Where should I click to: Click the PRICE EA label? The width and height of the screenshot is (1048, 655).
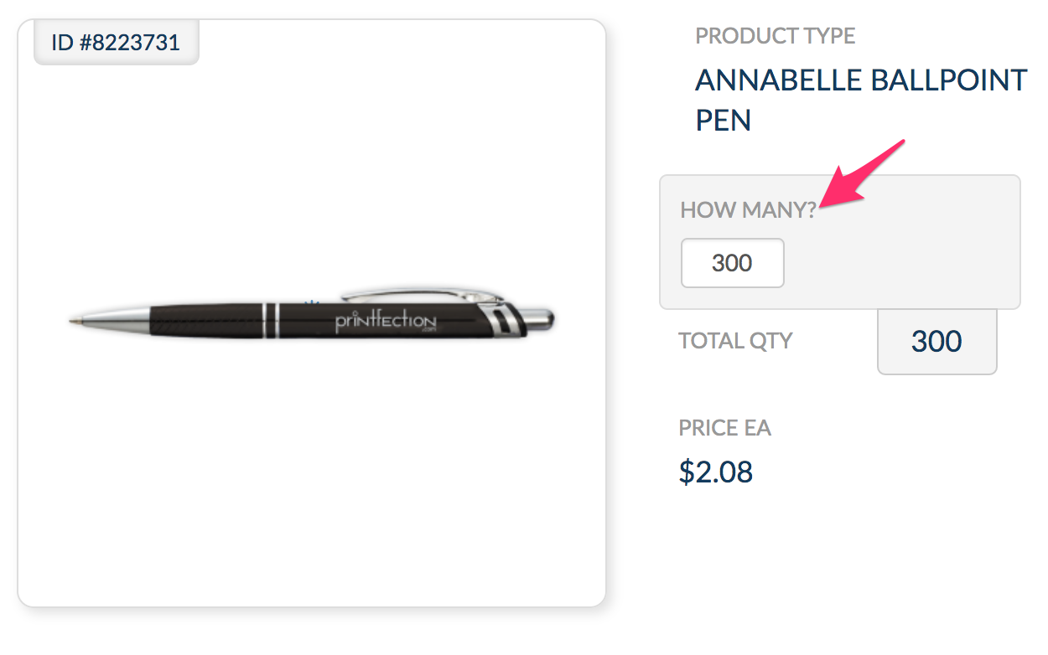pyautogui.click(x=724, y=428)
